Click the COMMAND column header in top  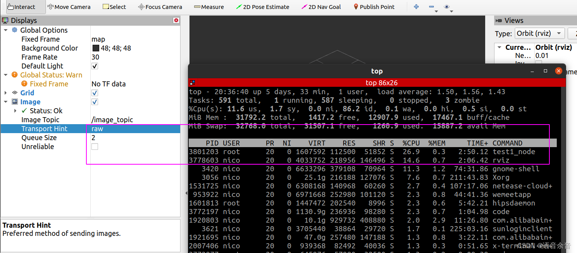507,143
